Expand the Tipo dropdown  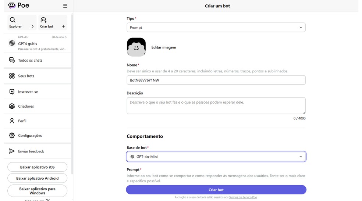tap(216, 28)
